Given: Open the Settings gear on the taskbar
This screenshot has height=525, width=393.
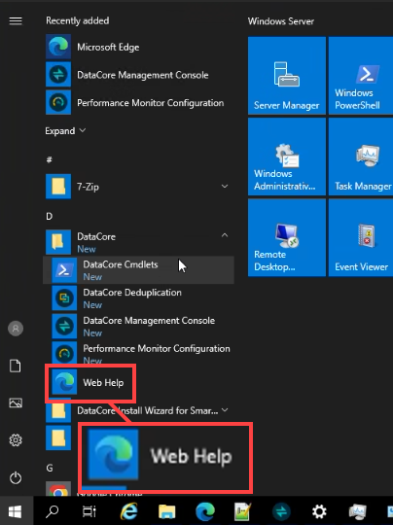Looking at the screenshot, I should 319,511.
